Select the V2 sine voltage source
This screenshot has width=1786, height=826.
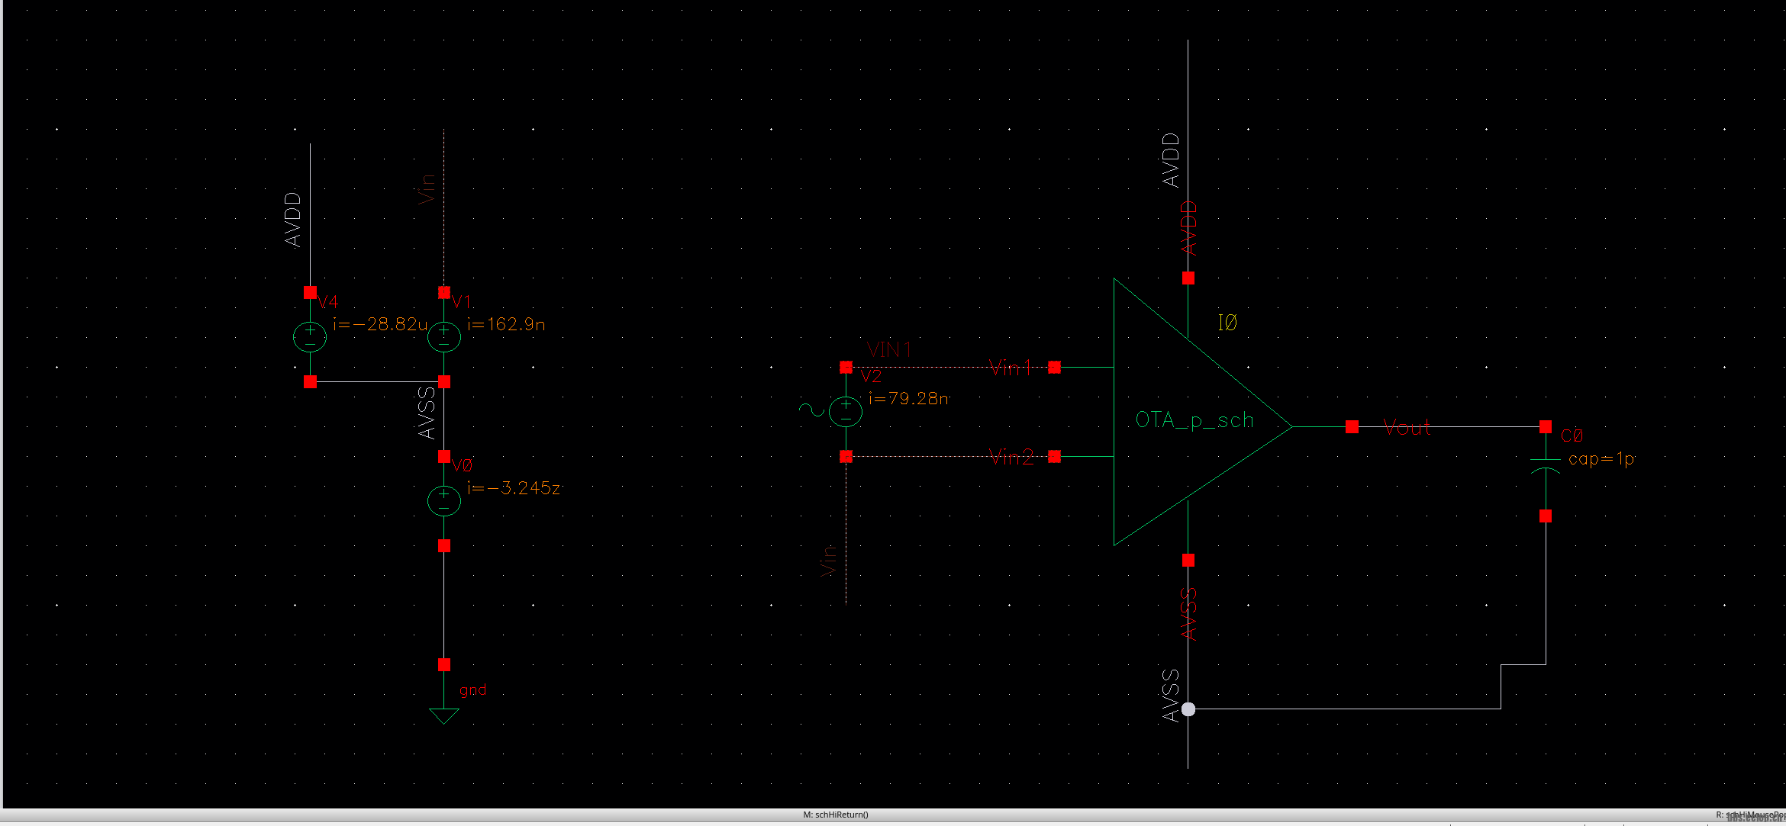point(846,411)
